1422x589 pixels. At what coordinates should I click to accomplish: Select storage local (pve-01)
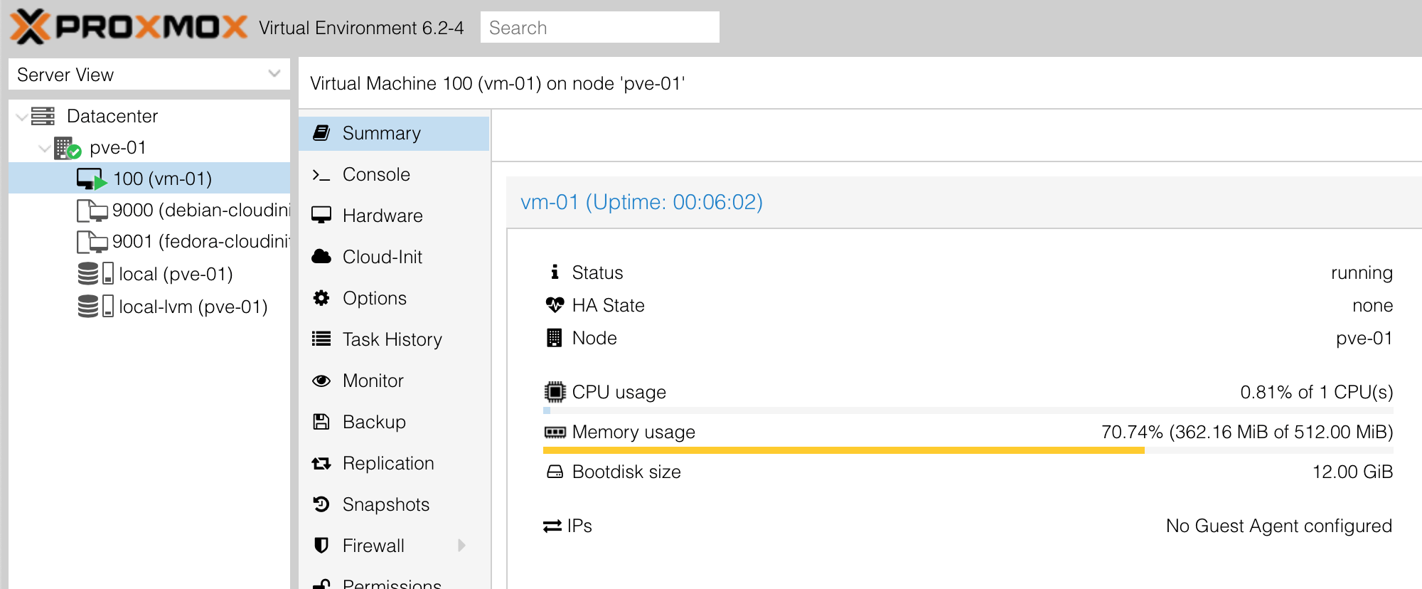tap(149, 274)
